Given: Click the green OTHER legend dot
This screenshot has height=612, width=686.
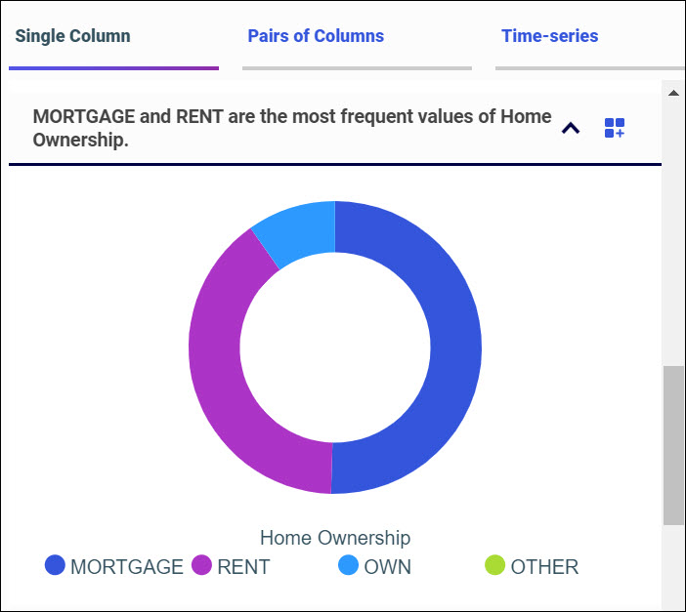Looking at the screenshot, I should 495,566.
